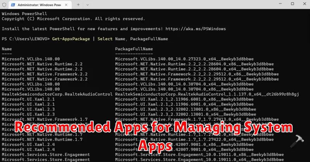Click the Microsoft.VCLibs.140.00_14.0.27323.0_x64 package name
Screen dimensions: 310x162
184,59
